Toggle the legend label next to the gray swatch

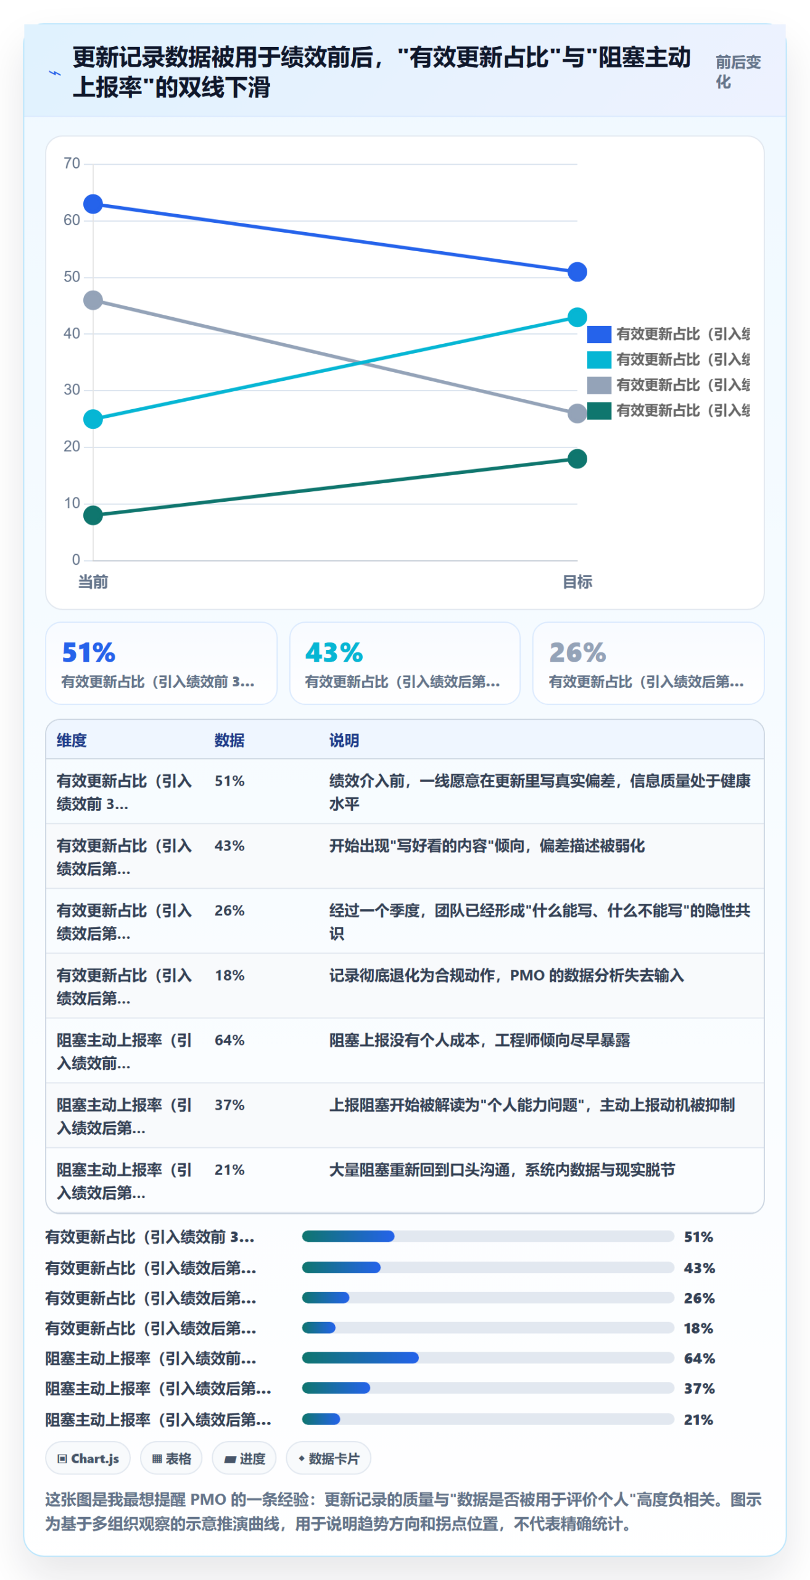click(x=683, y=385)
